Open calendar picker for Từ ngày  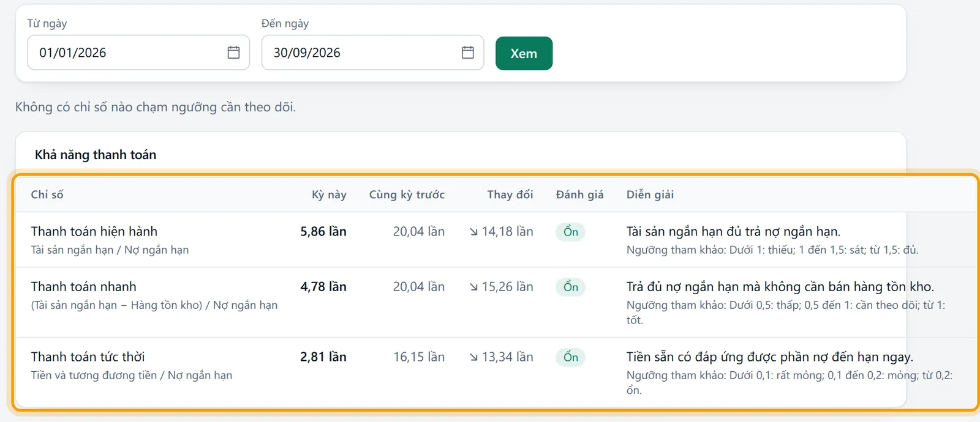coord(233,53)
